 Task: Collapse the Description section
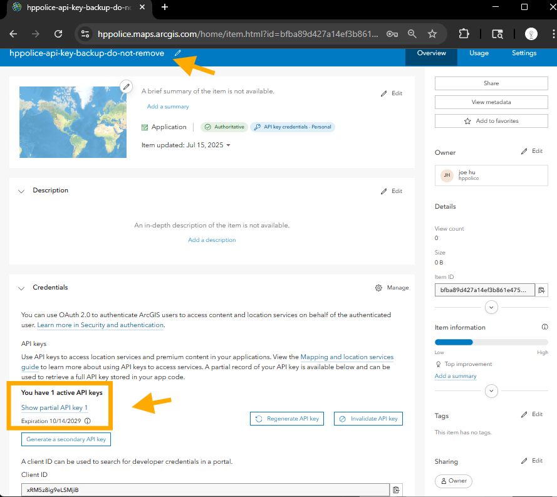tap(21, 191)
